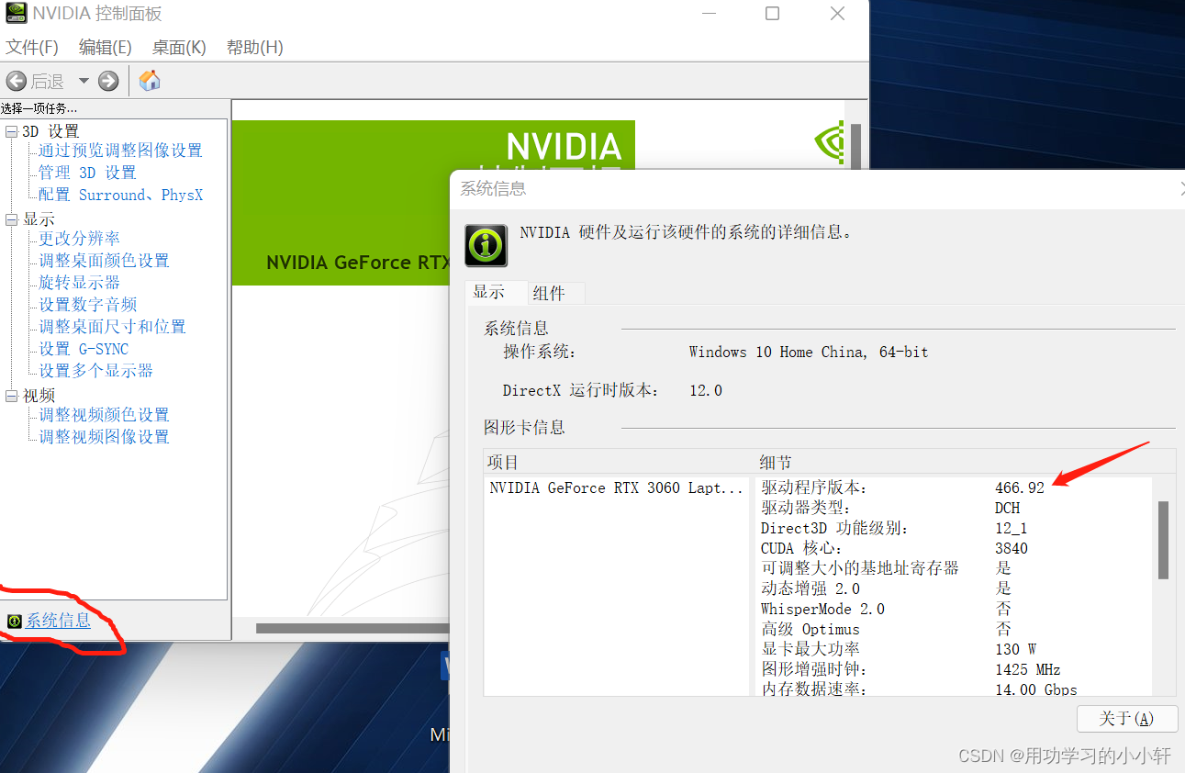Open the 桌面(K) menu
The width and height of the screenshot is (1185, 773).
pyautogui.click(x=179, y=47)
